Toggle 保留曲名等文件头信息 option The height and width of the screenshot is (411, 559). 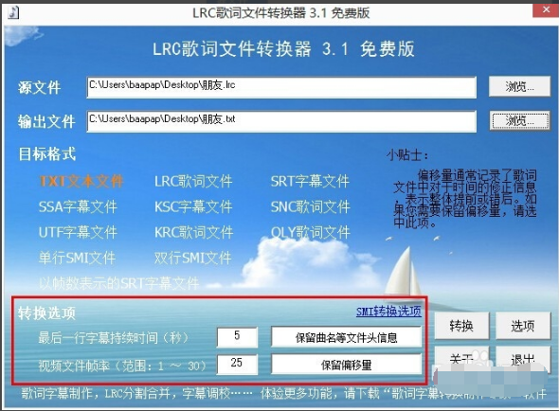(346, 337)
